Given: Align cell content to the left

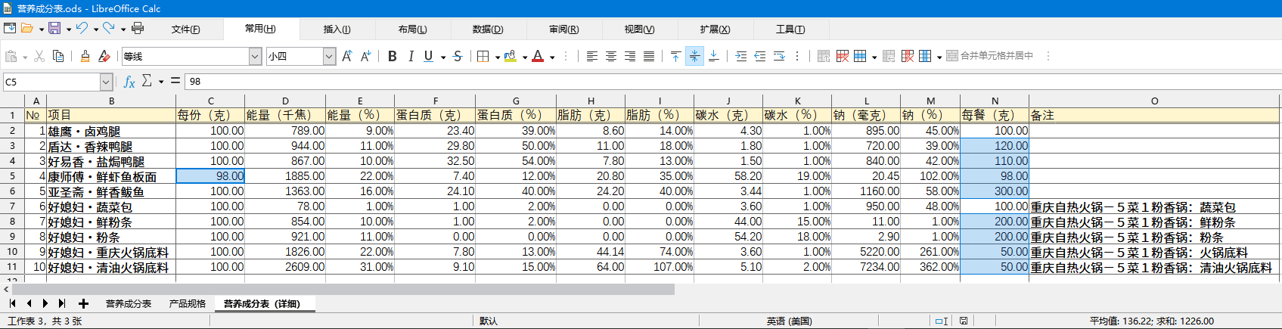Looking at the screenshot, I should coord(592,56).
